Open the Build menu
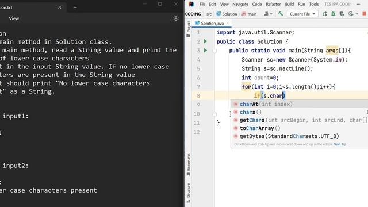This screenshot has width=368, height=207. point(289,4)
